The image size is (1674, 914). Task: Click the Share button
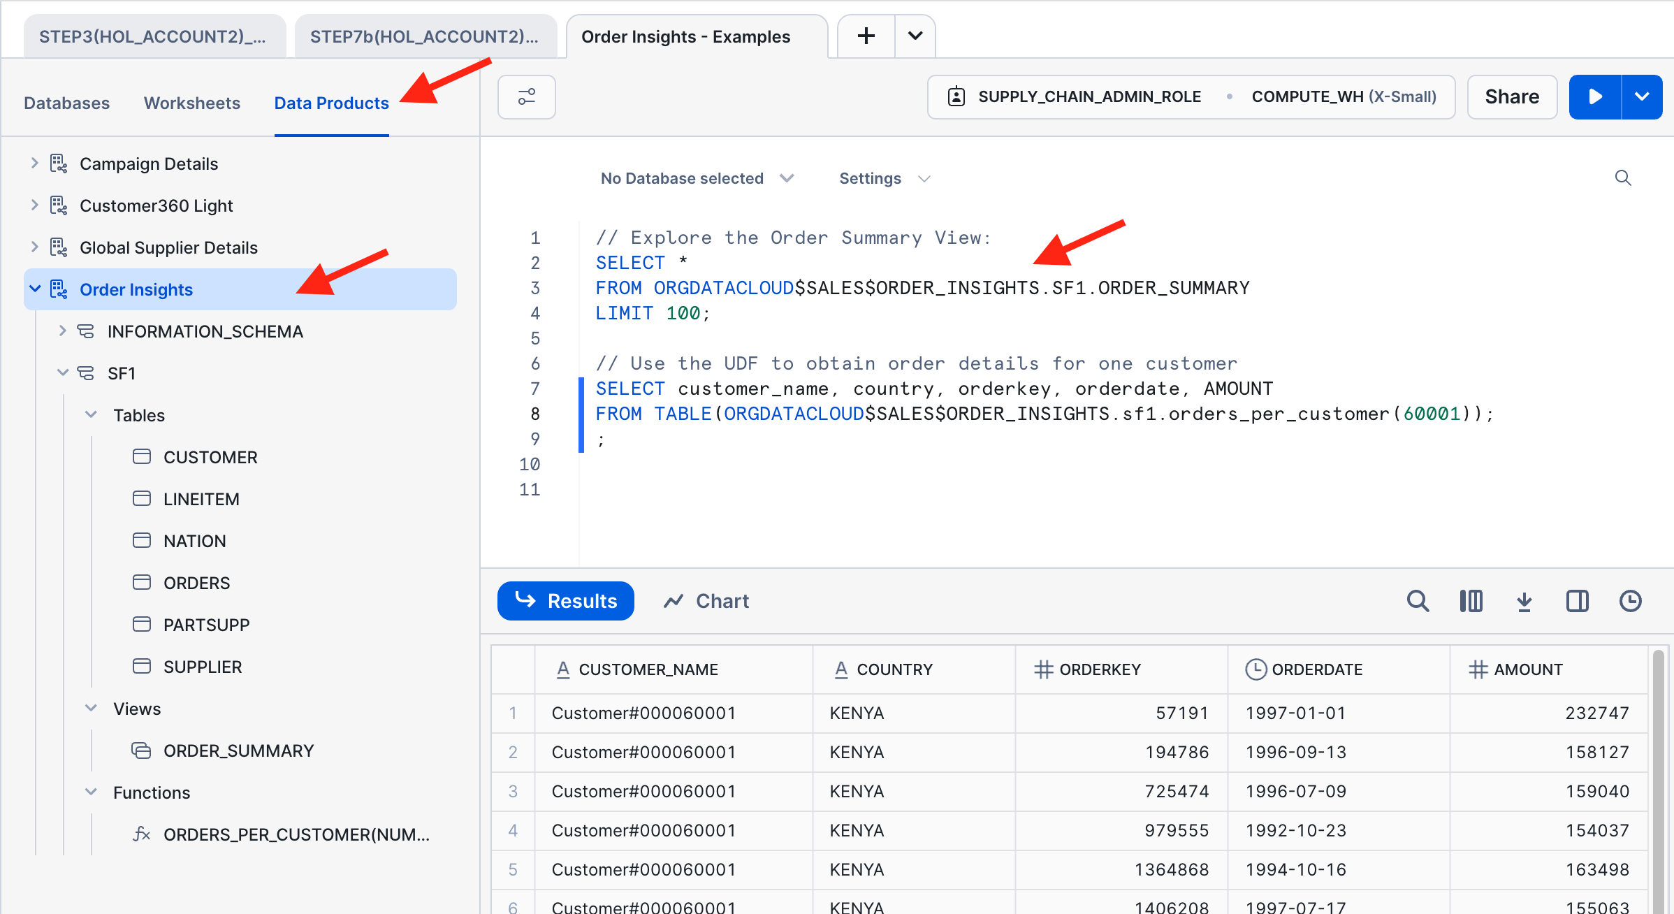point(1512,96)
